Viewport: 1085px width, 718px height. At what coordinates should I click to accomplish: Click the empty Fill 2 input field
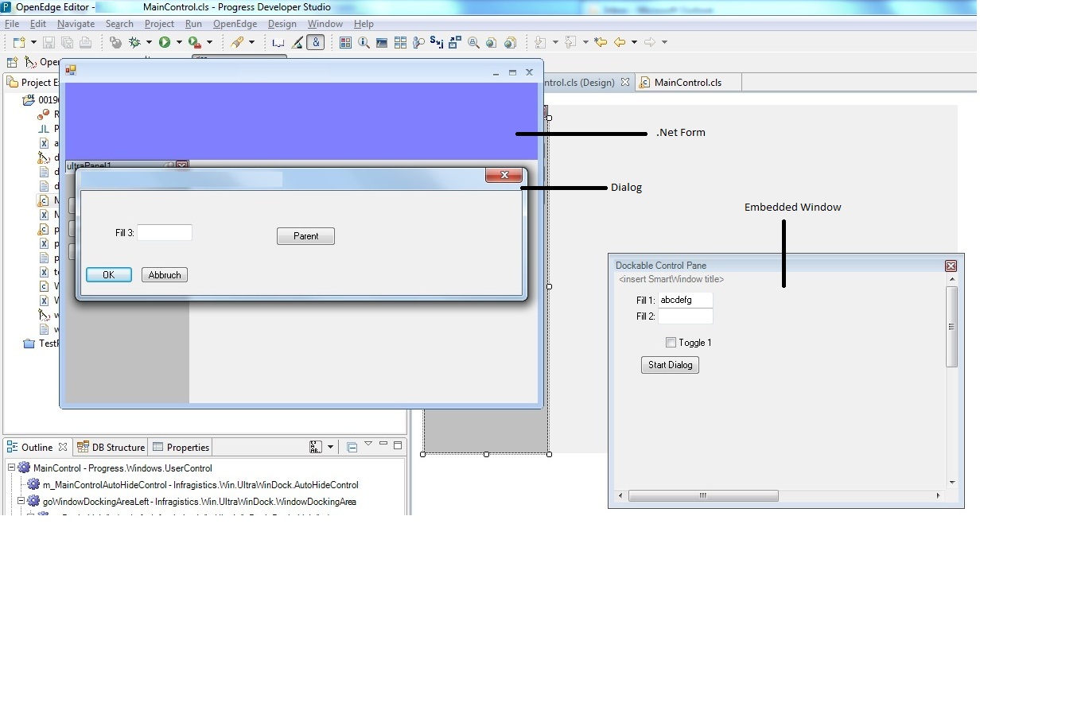pos(685,316)
